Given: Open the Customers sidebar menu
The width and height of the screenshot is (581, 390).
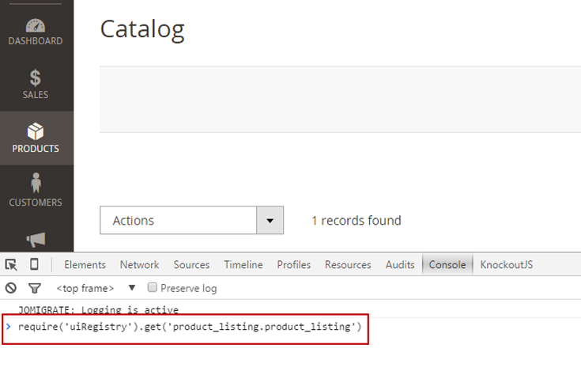Looking at the screenshot, I should 36,190.
